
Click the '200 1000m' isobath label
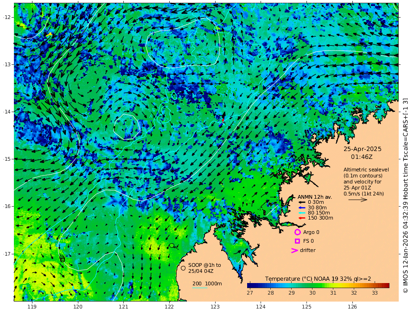point(207,283)
